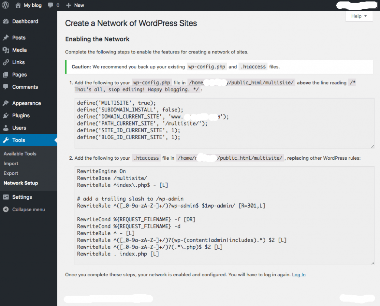The height and width of the screenshot is (306, 380).
Task: Click inside the .htaccess rules textarea
Action: coord(225,216)
